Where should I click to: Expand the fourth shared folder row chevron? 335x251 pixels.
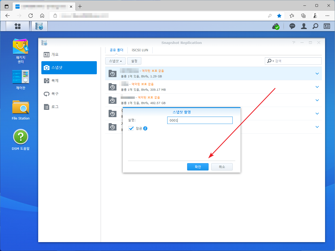(317, 114)
